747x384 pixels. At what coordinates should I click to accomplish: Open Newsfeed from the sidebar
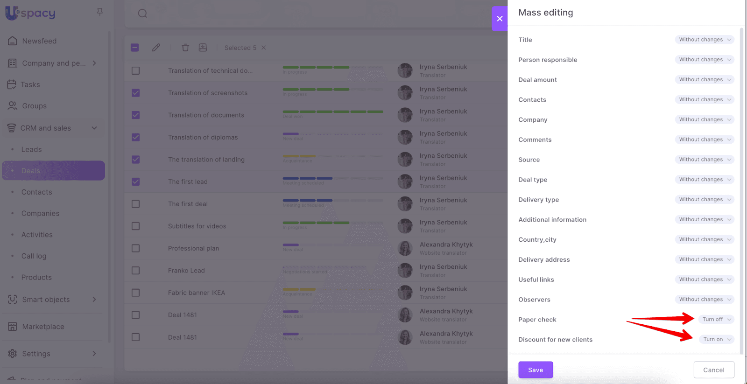pyautogui.click(x=39, y=41)
